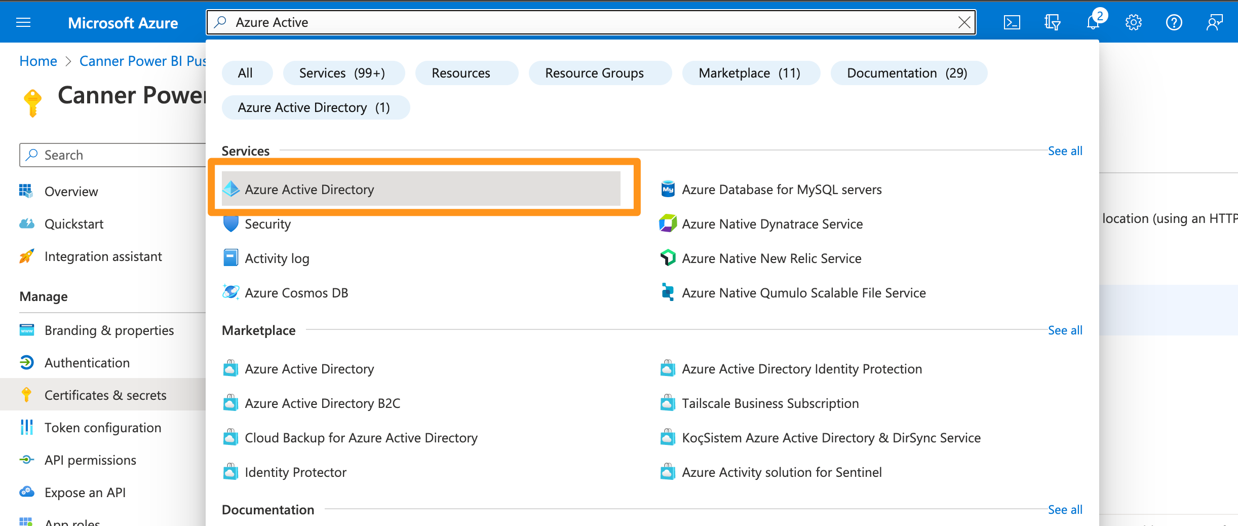Click the Azure Native New Relic icon

click(668, 258)
